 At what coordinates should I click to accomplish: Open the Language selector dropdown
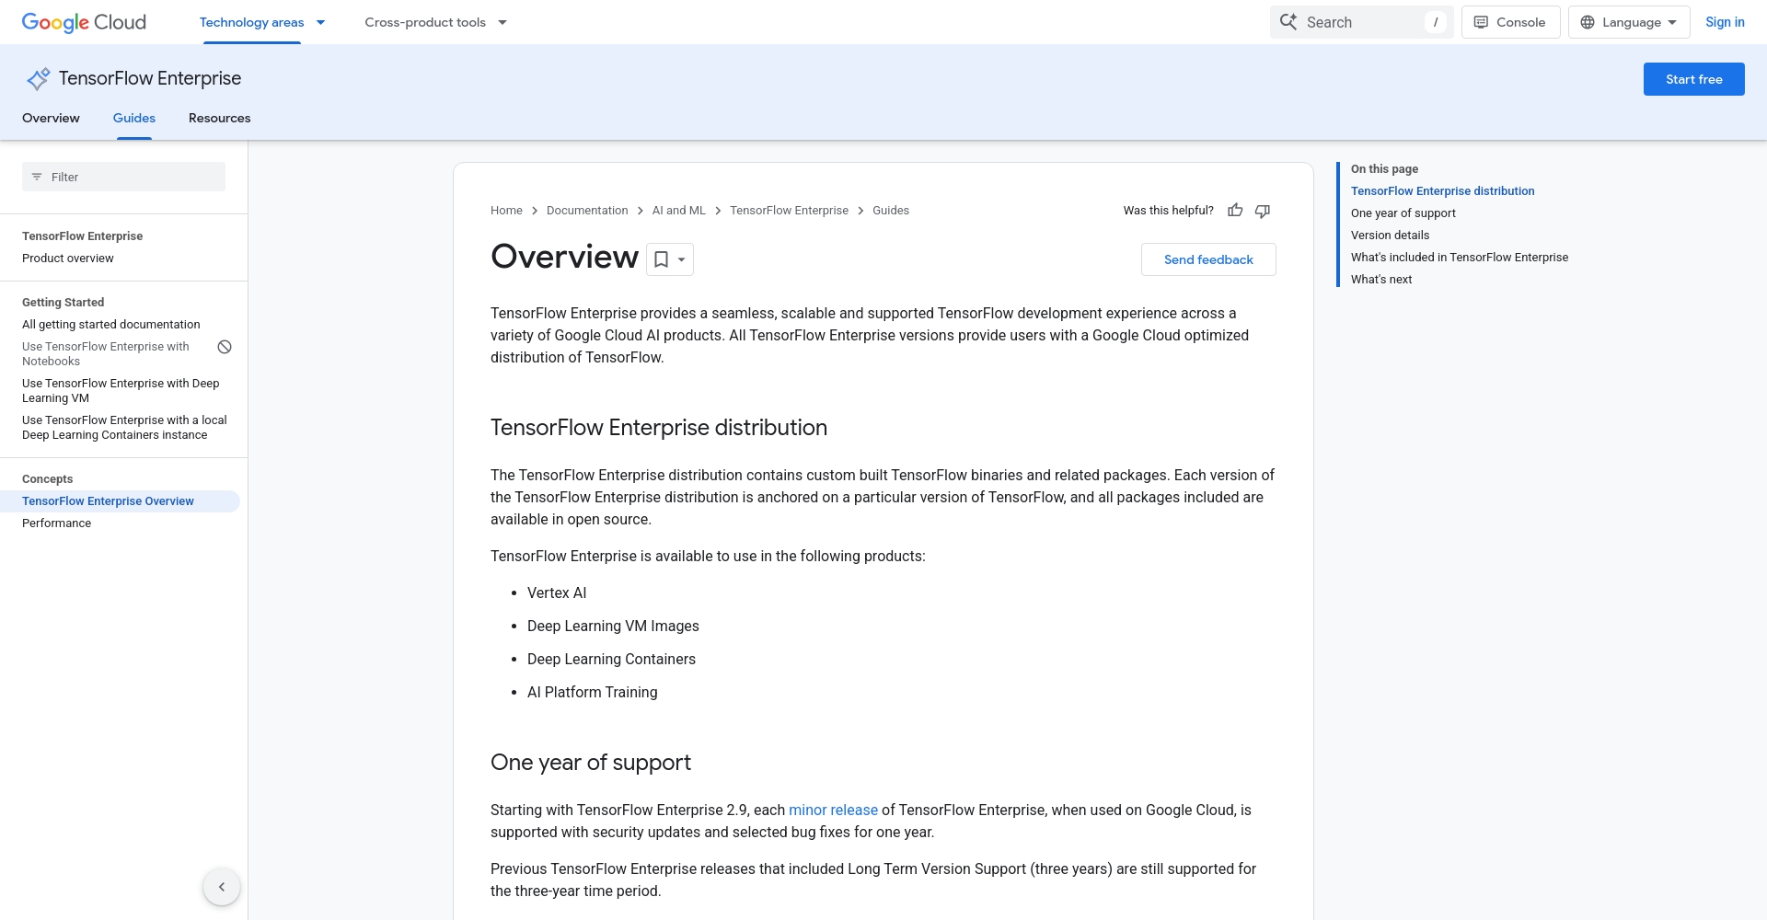pyautogui.click(x=1629, y=22)
